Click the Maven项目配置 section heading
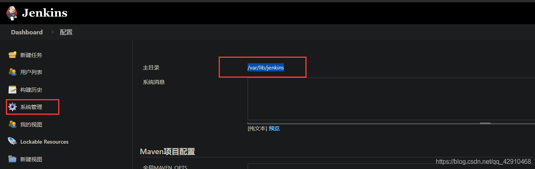535x169 pixels. (168, 151)
